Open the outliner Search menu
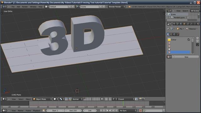The image size is (201, 113). (185, 11)
